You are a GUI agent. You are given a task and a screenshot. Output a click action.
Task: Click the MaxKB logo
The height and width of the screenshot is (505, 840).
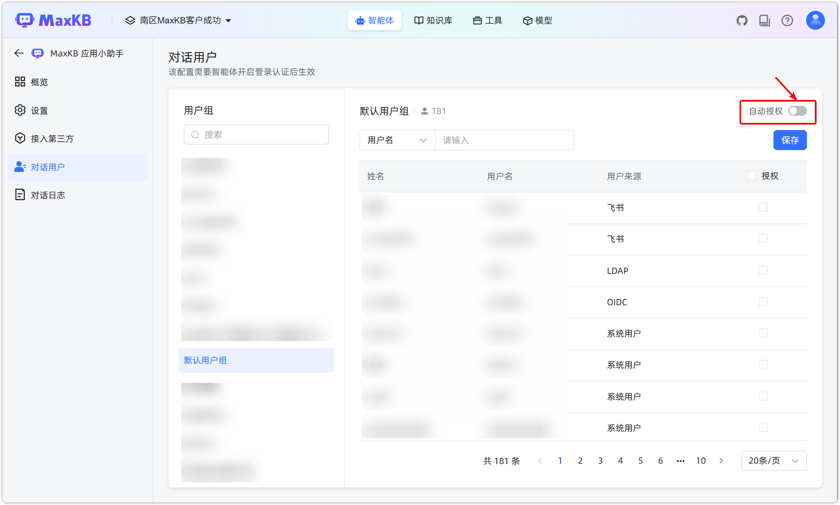pyautogui.click(x=54, y=20)
